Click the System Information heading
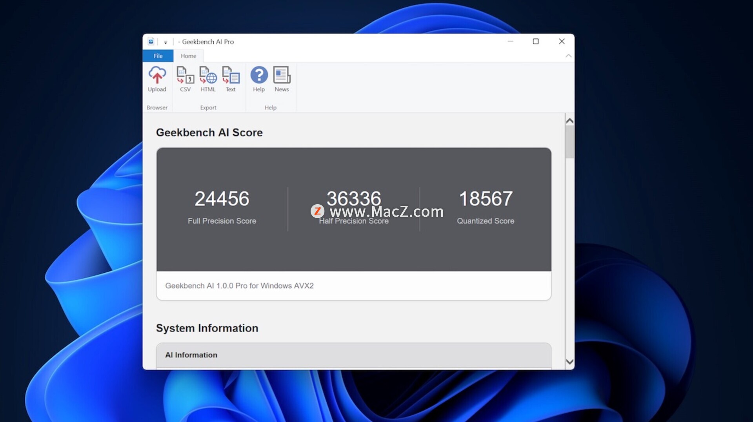 pyautogui.click(x=207, y=328)
